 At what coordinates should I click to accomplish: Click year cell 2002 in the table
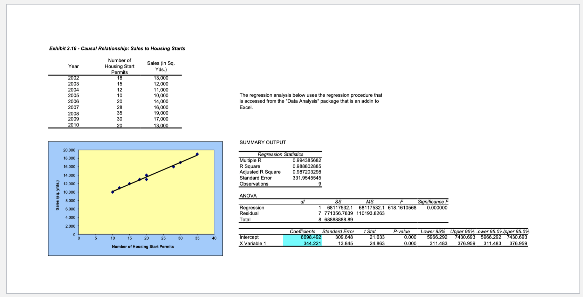74,78
